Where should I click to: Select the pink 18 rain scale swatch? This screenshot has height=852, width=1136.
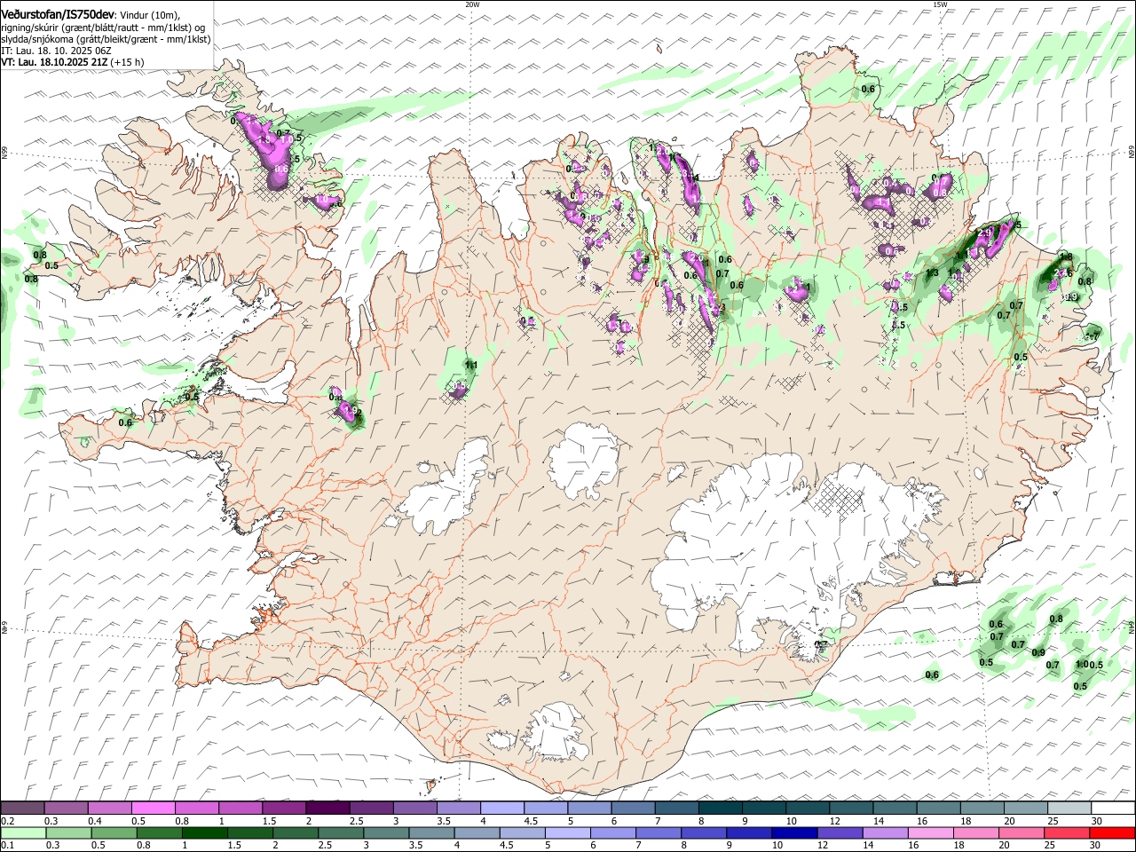click(975, 832)
